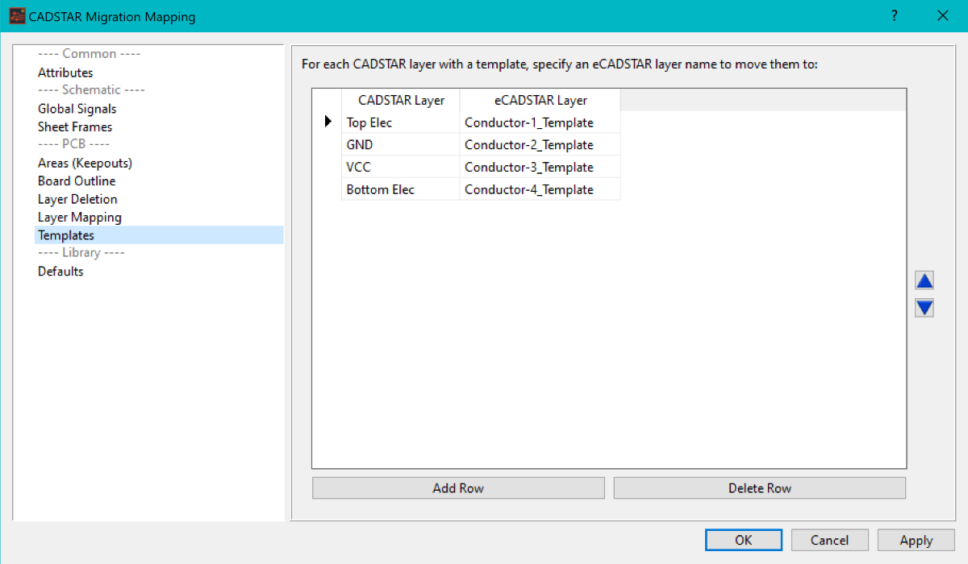
Task: Open the help question mark button
Action: click(x=894, y=16)
